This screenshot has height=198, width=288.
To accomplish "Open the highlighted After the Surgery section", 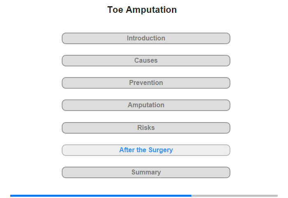I will pyautogui.click(x=146, y=150).
